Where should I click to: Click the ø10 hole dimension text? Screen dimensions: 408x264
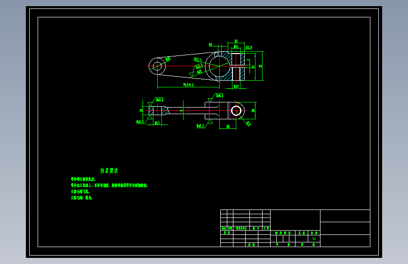coord(157,123)
